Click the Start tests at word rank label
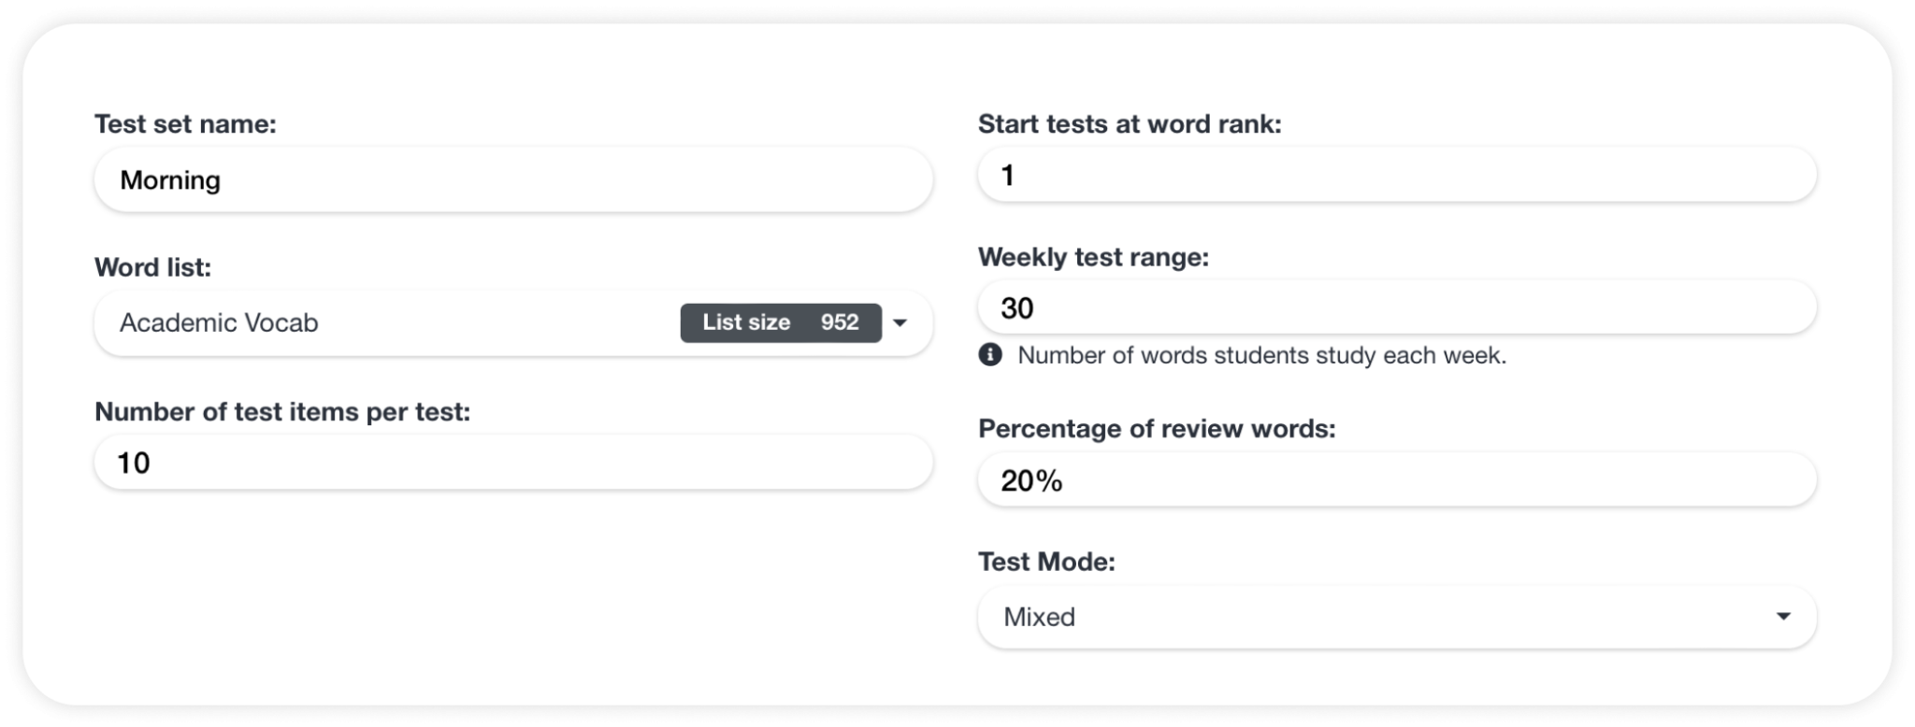 pyautogui.click(x=1131, y=121)
